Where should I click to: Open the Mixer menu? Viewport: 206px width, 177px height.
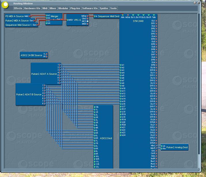point(53,8)
